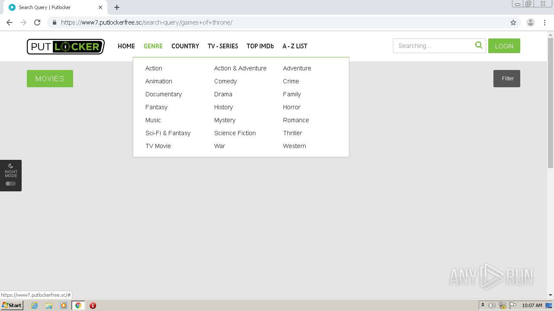Open the HOME menu item

pos(126,46)
